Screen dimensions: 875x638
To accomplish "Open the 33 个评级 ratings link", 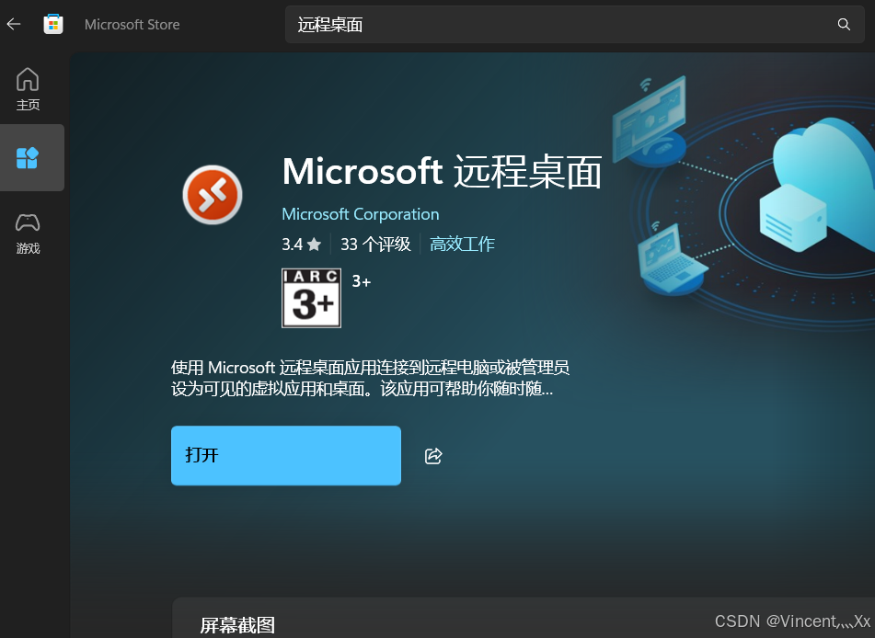I will (375, 245).
